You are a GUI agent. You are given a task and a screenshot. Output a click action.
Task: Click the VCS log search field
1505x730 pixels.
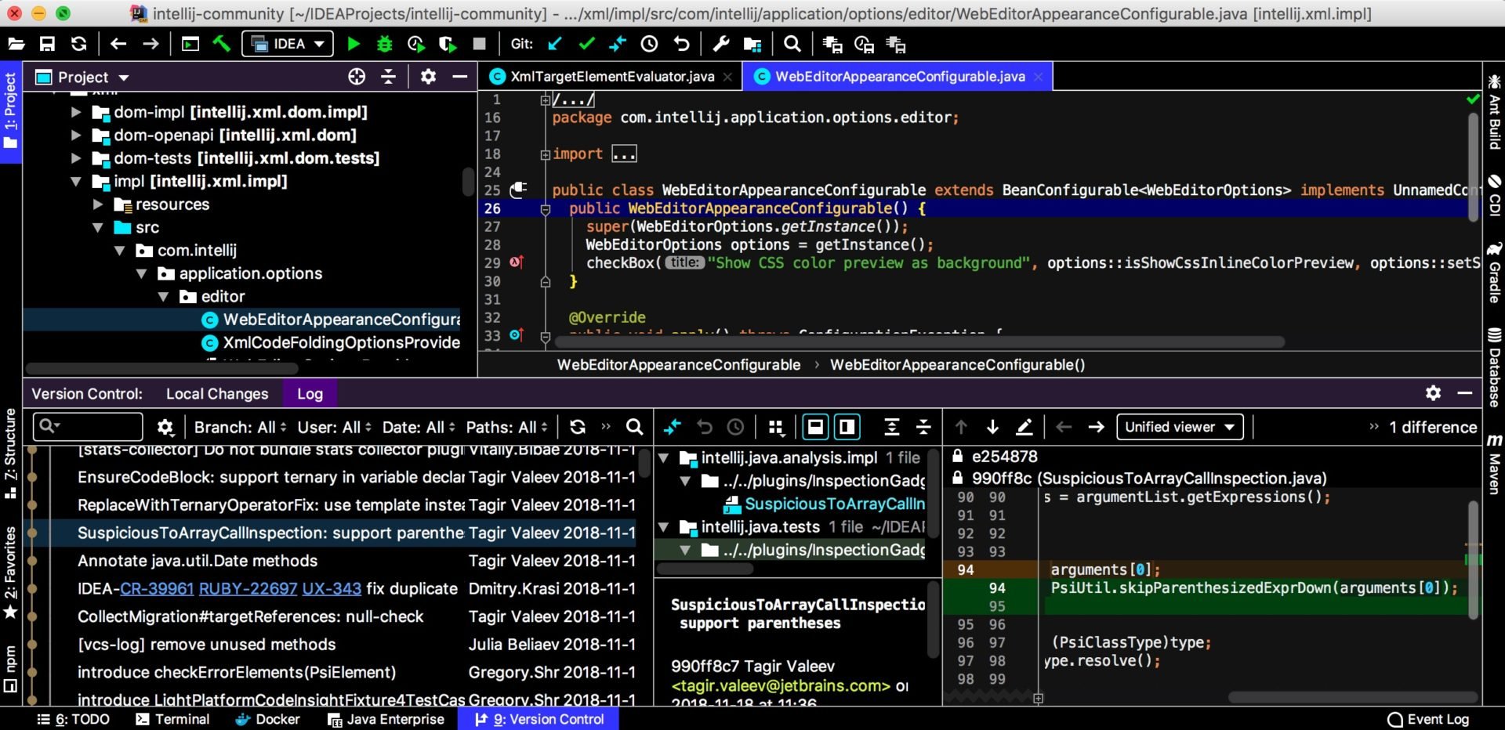[x=88, y=427]
